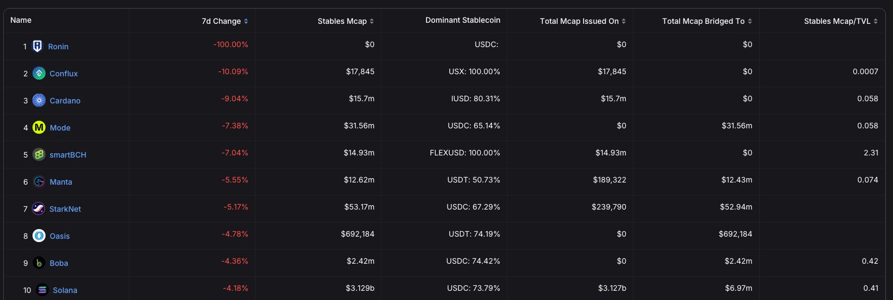Sort by Total Mcap Bridged To

tap(750, 21)
